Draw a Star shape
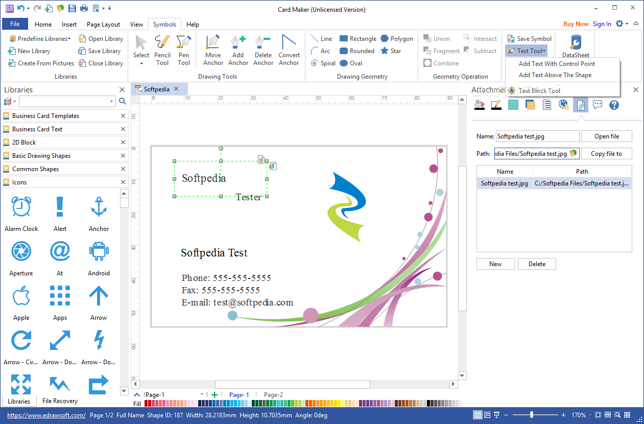 click(391, 51)
